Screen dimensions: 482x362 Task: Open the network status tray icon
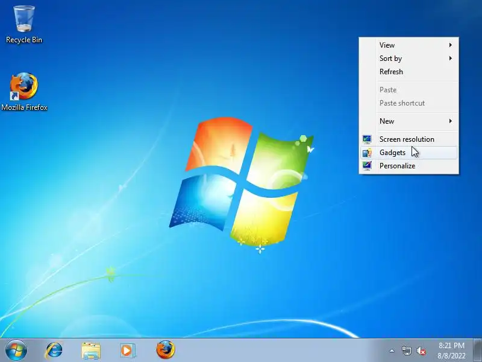pos(406,351)
